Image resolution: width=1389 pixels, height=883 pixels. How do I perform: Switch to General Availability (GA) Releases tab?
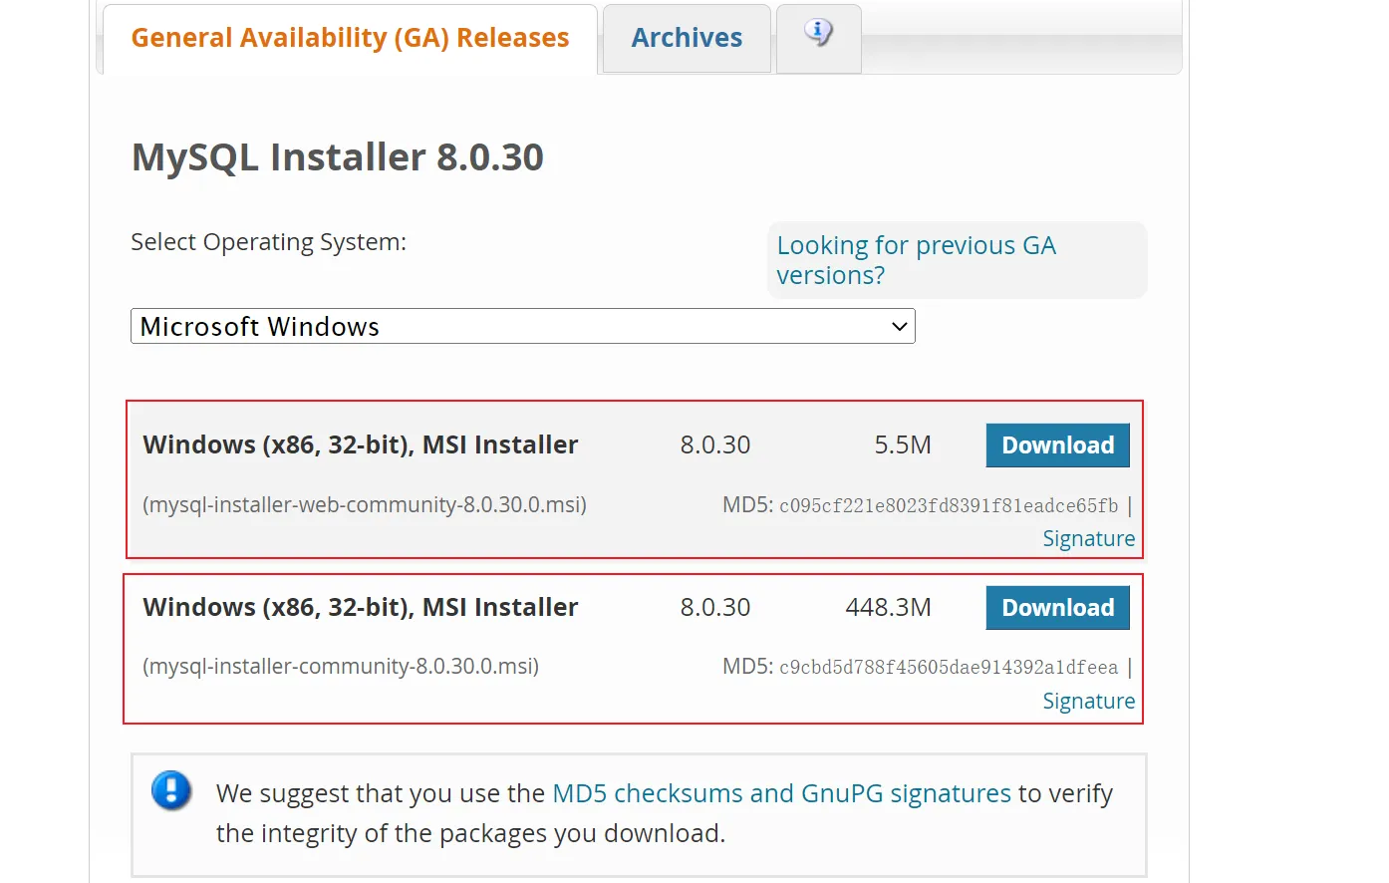coord(350,38)
